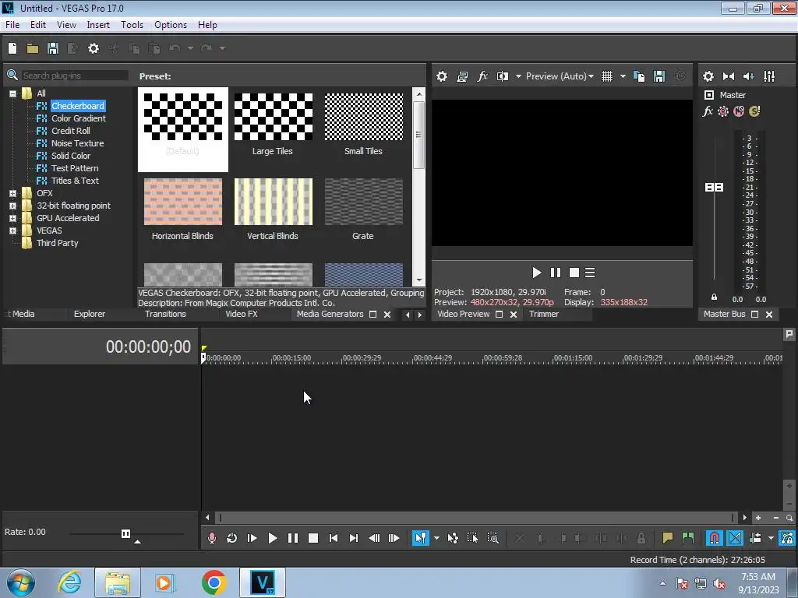Click Play From Start in transport bar
This screenshot has width=798, height=598.
252,538
